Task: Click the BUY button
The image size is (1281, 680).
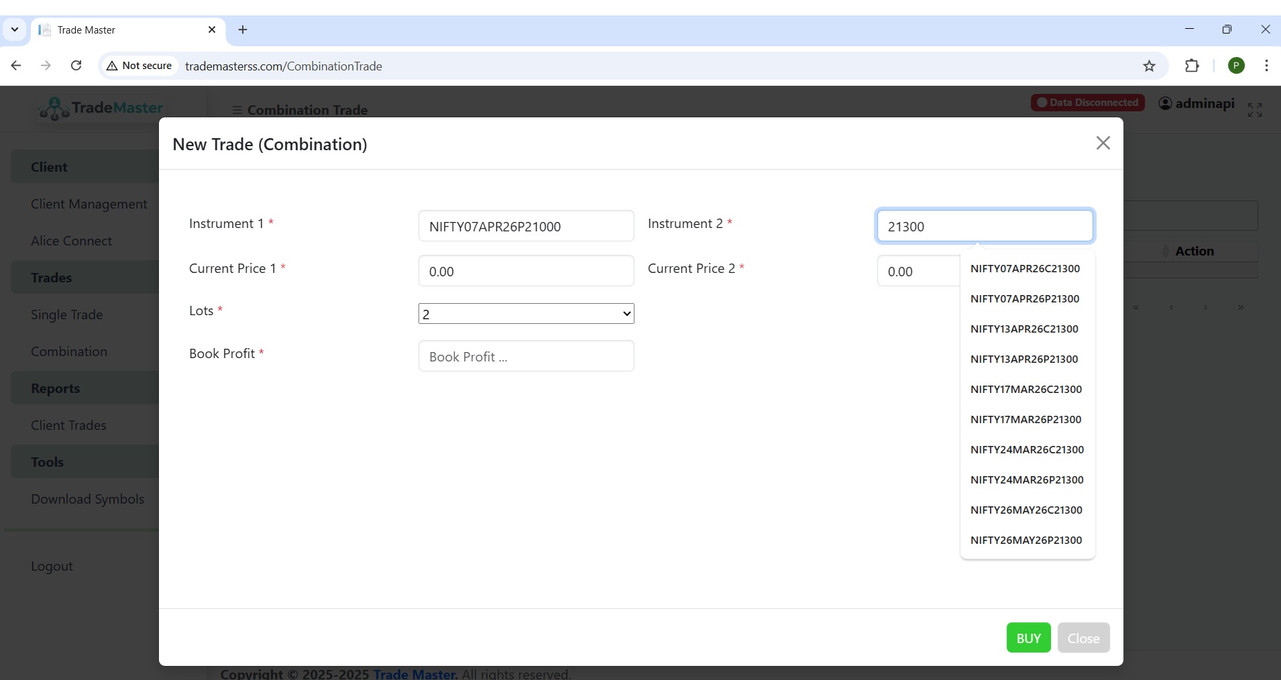Action: click(x=1027, y=638)
